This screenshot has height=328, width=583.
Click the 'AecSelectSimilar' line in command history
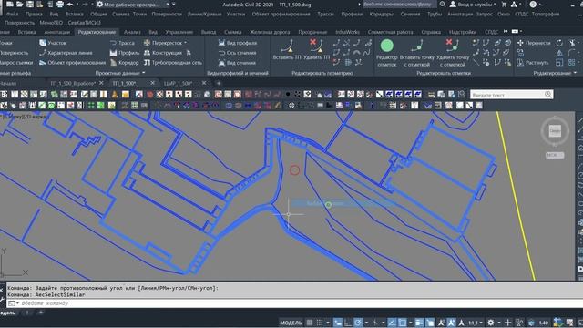46,294
